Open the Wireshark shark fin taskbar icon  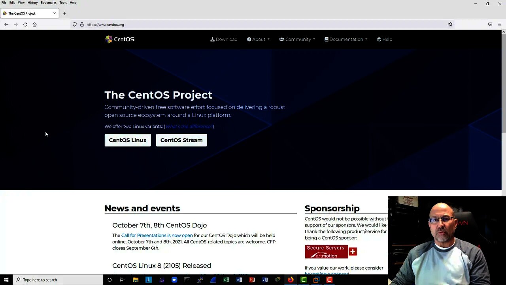(x=213, y=280)
